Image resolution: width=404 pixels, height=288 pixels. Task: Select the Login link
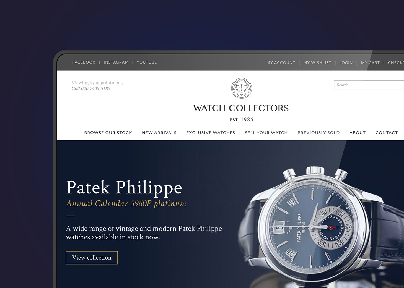346,63
